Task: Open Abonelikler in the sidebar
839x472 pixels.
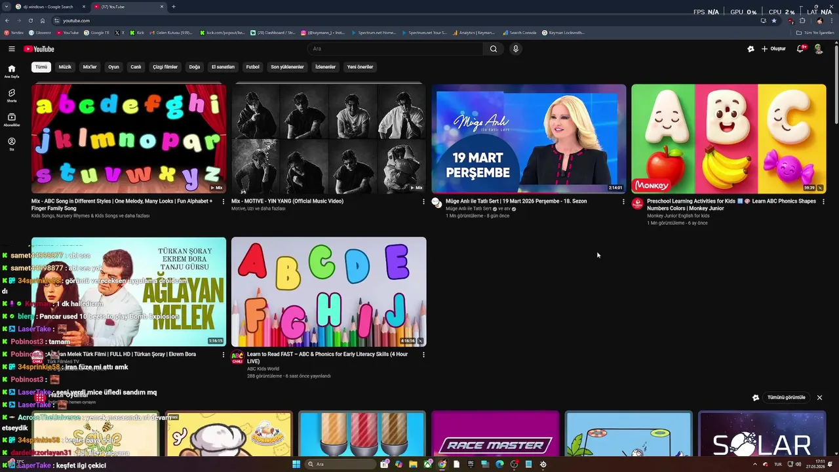Action: (x=12, y=120)
